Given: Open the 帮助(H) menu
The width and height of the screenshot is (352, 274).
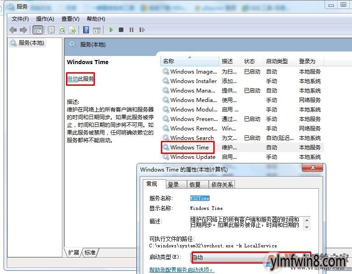Looking at the screenshot, I should 96,19.
